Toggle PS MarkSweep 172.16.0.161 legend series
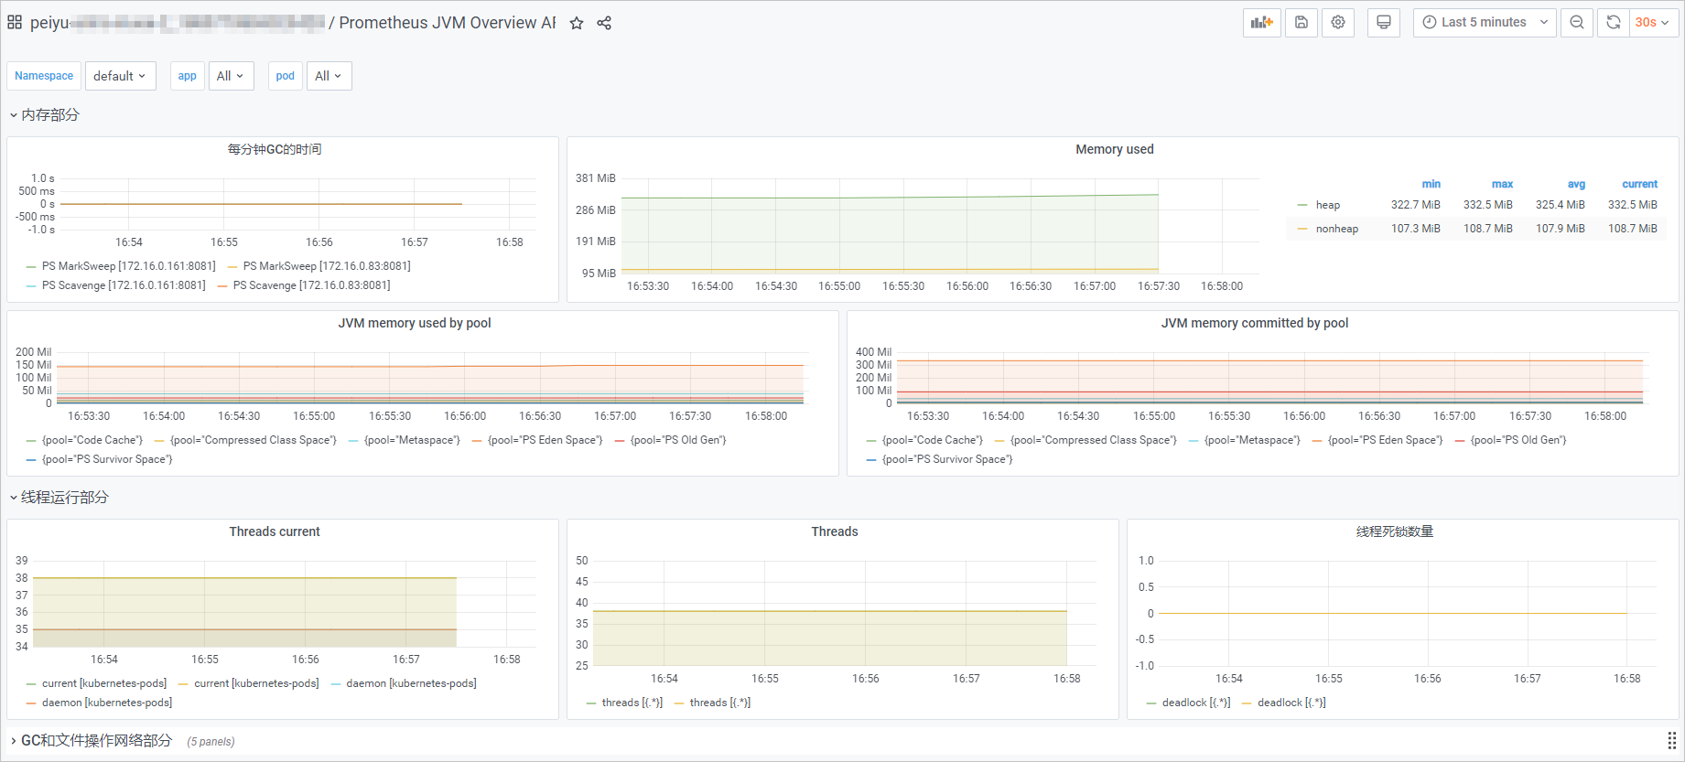 tap(129, 266)
